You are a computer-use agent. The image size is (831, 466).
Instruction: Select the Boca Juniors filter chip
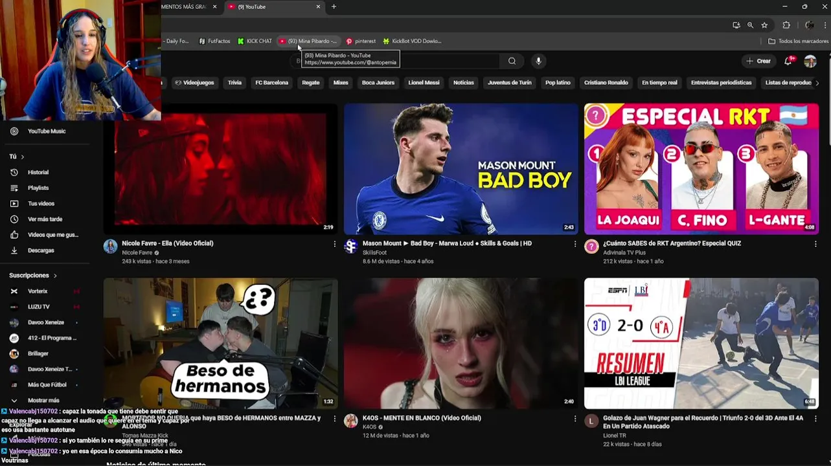378,83
